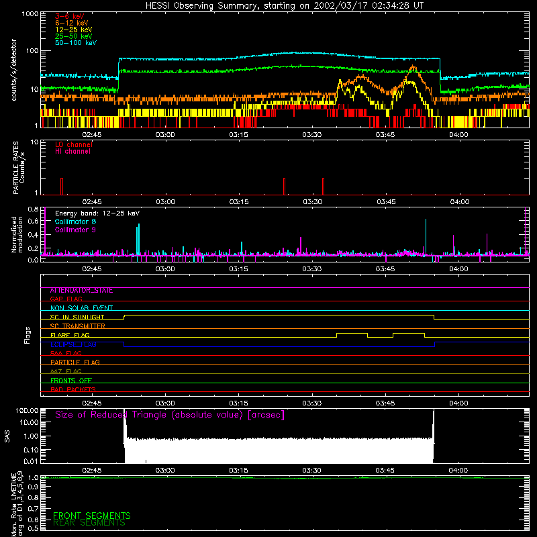Screen dimensions: 537x537
Task: Click the 0.7 tick on the livetime plot
Action: point(33,509)
